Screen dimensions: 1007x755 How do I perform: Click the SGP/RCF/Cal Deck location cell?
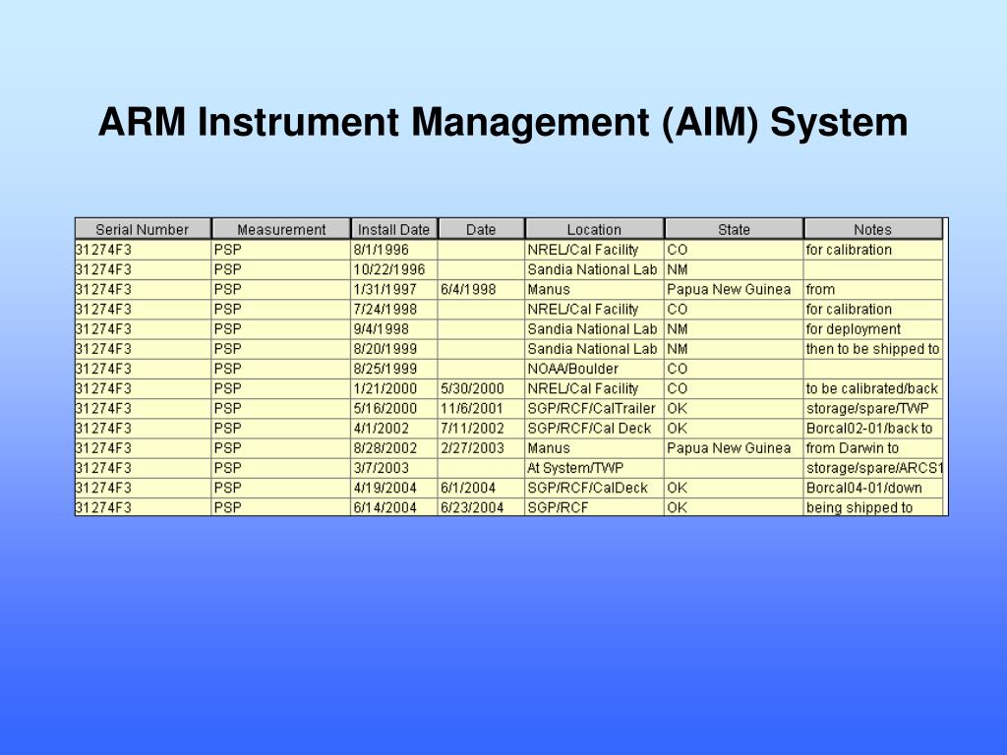(x=594, y=429)
